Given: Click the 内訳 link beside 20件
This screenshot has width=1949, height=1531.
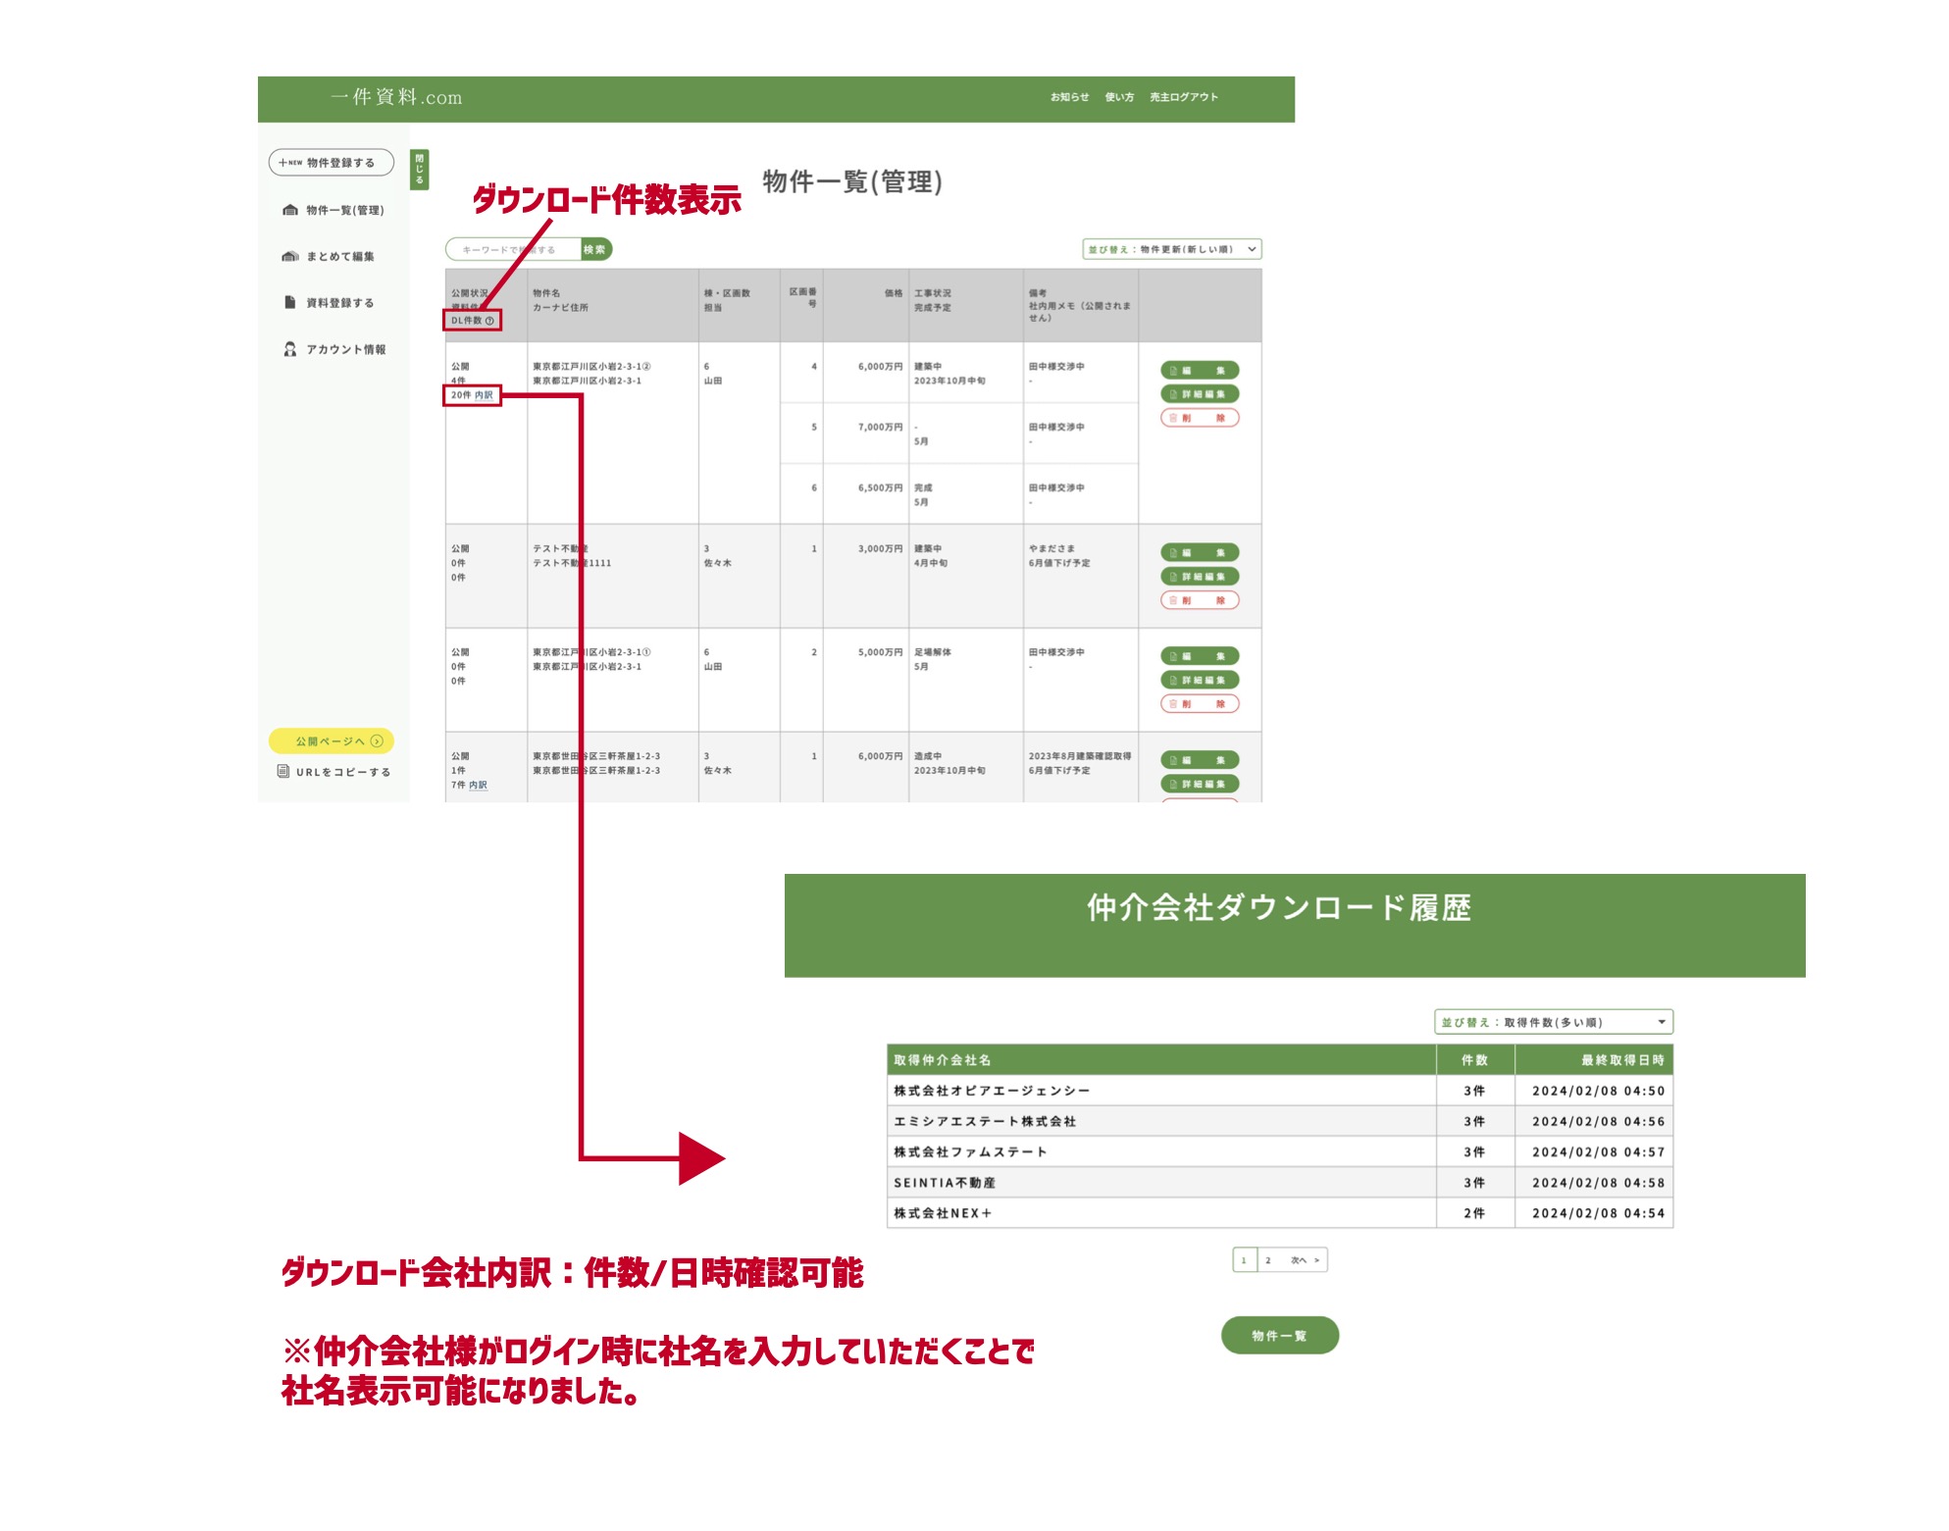Looking at the screenshot, I should pos(484,395).
